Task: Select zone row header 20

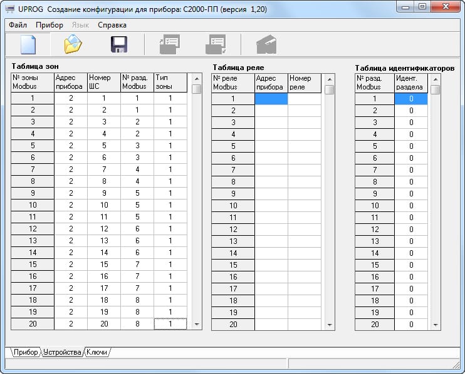Action: 33,324
